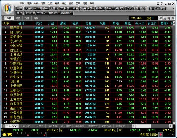
Task: Expand the 地域板块 dropdown
Action: point(66,13)
